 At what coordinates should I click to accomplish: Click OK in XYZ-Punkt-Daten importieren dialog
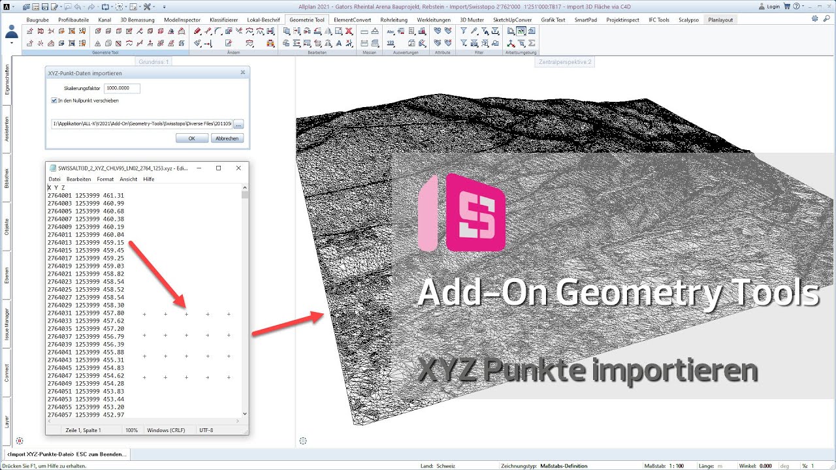[x=192, y=138]
